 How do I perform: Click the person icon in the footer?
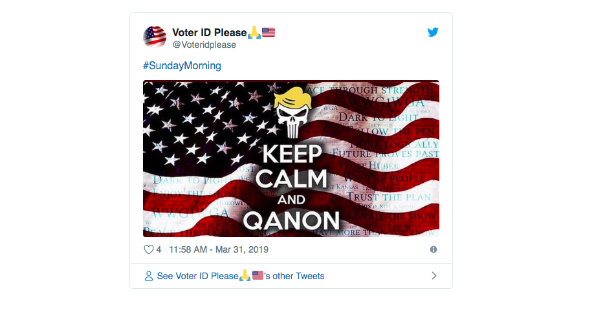pyautogui.click(x=149, y=276)
